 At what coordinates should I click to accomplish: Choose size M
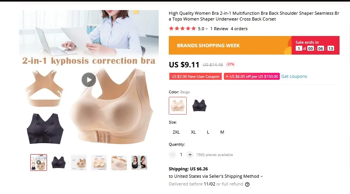click(222, 132)
